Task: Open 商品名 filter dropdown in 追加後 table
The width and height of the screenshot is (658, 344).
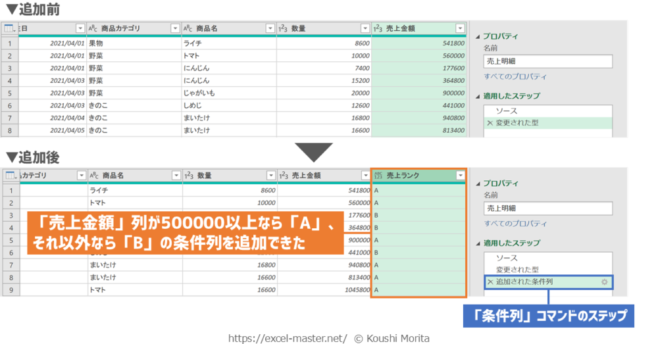Action: point(176,176)
